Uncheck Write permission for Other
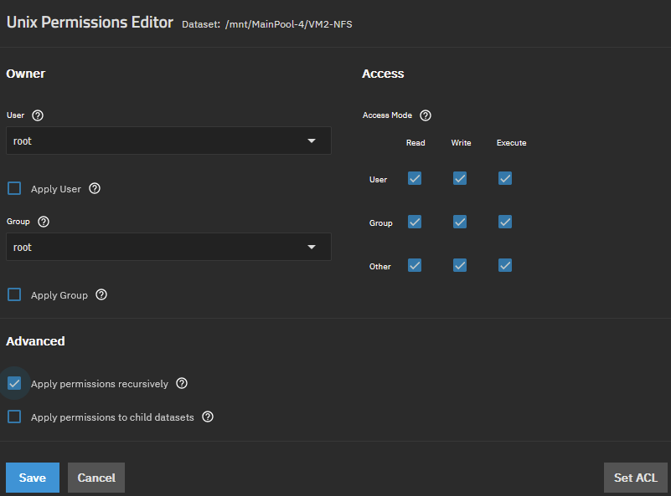Image resolution: width=671 pixels, height=496 pixels. tap(460, 265)
